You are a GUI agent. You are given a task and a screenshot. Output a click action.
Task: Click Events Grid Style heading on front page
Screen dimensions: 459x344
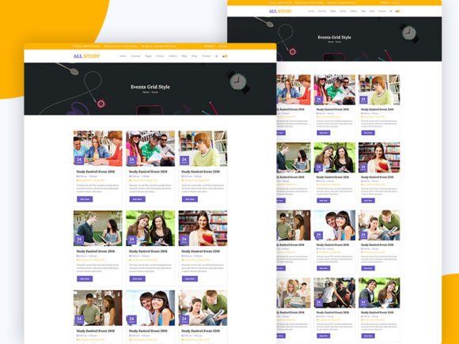(x=150, y=87)
